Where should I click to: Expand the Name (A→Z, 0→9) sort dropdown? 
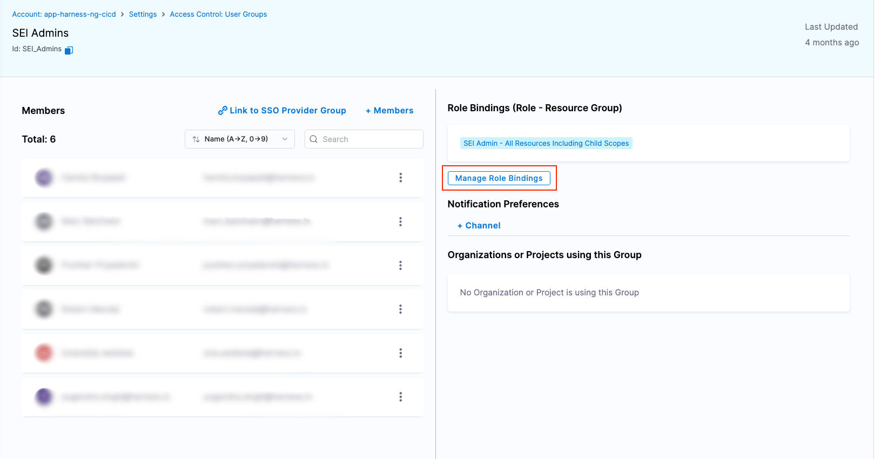point(239,139)
